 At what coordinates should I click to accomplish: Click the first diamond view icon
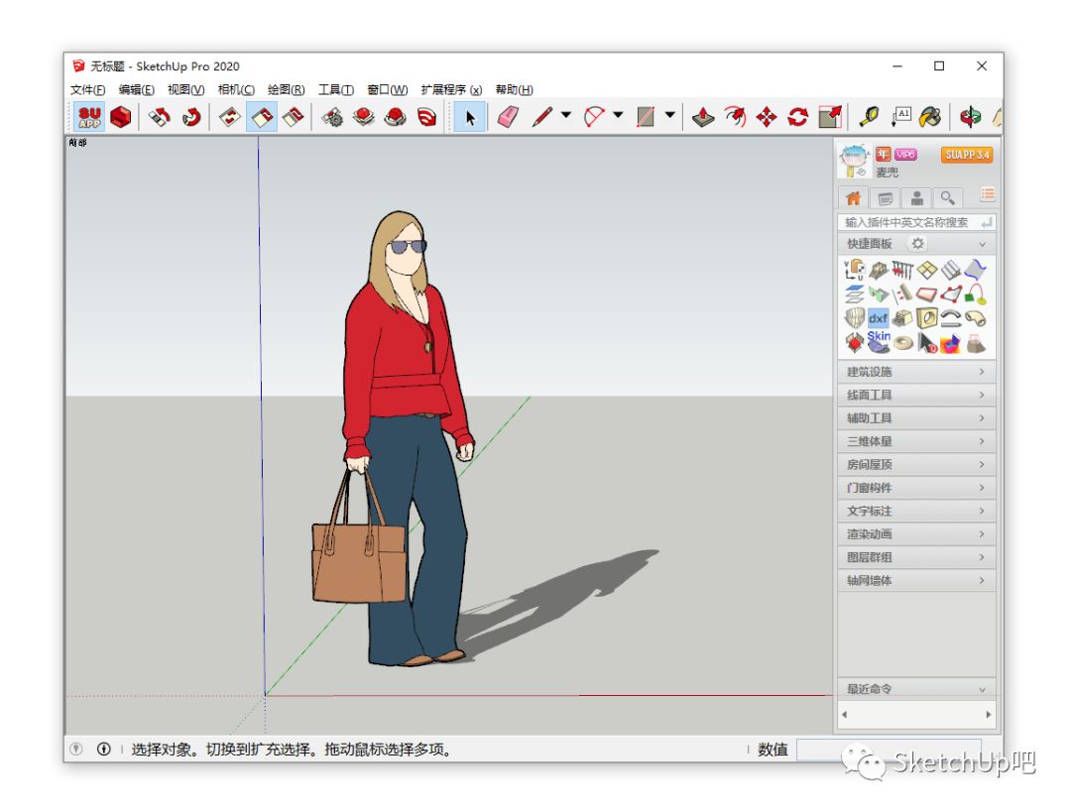tap(230, 117)
